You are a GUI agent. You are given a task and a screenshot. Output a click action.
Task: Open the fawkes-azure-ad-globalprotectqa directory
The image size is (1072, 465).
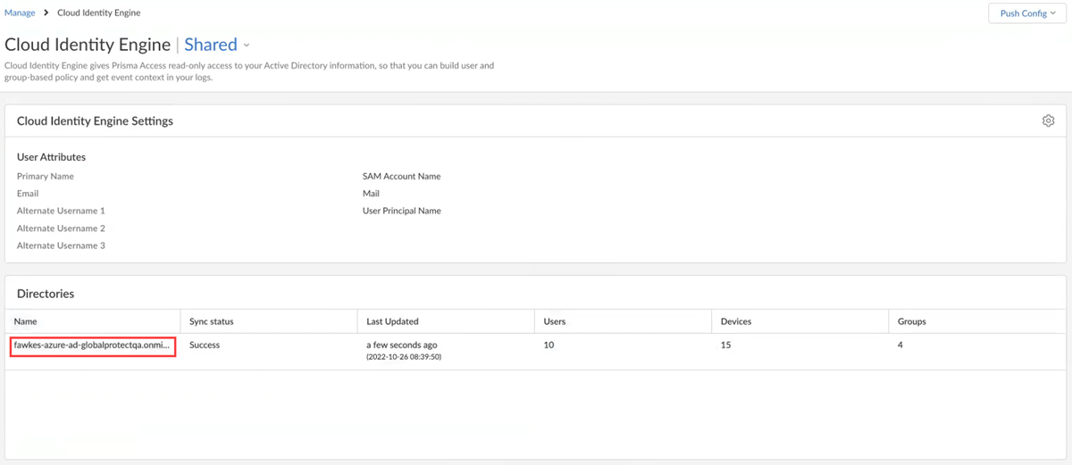tap(92, 345)
